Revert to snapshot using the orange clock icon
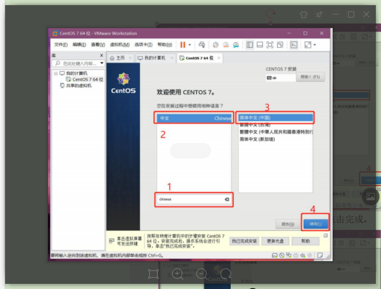 [x=226, y=45]
